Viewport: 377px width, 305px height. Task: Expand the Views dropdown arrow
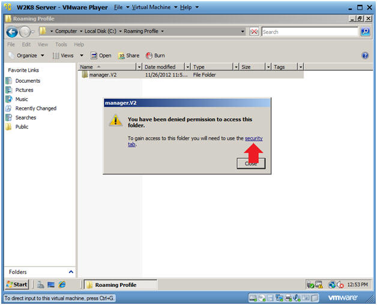(82, 56)
